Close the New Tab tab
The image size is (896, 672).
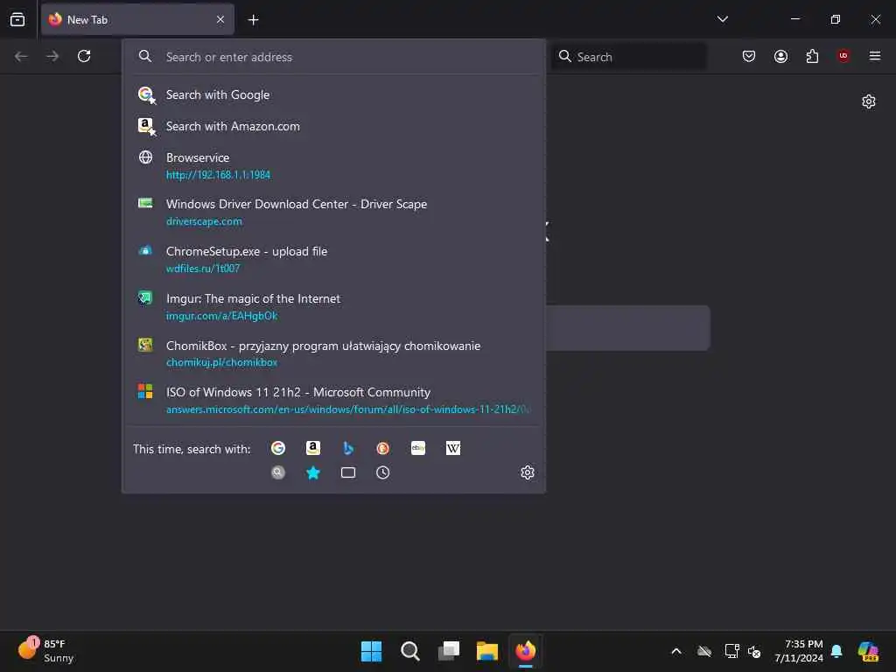(x=220, y=19)
